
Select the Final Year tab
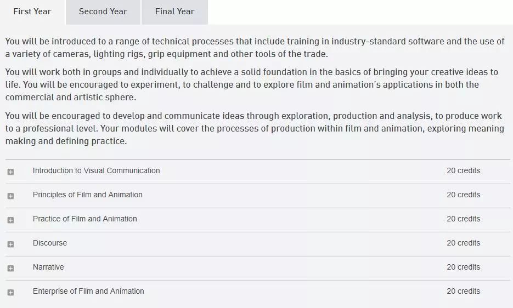click(174, 12)
